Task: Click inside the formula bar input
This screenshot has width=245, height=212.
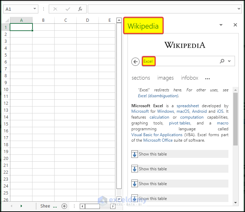Action: (x=162, y=9)
